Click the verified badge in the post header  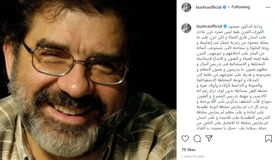pyautogui.click(x=224, y=7)
